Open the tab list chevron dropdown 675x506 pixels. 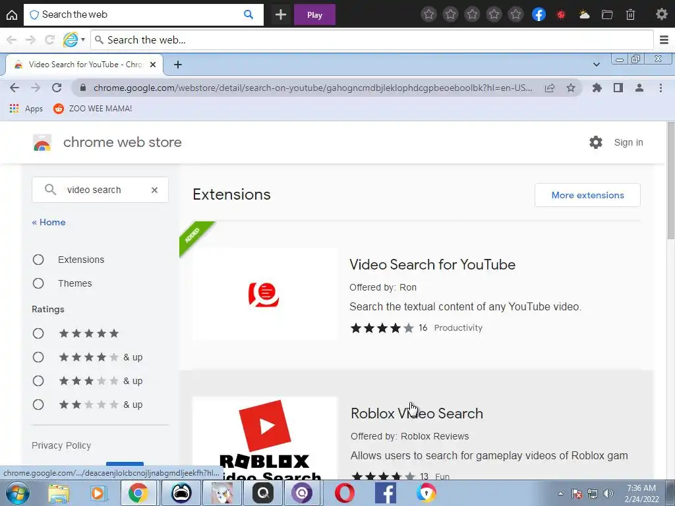coord(596,65)
